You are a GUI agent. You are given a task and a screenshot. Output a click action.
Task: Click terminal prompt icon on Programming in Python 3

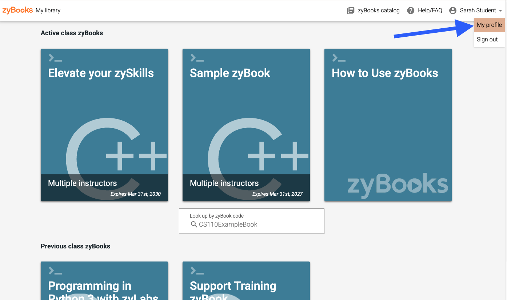(55, 271)
